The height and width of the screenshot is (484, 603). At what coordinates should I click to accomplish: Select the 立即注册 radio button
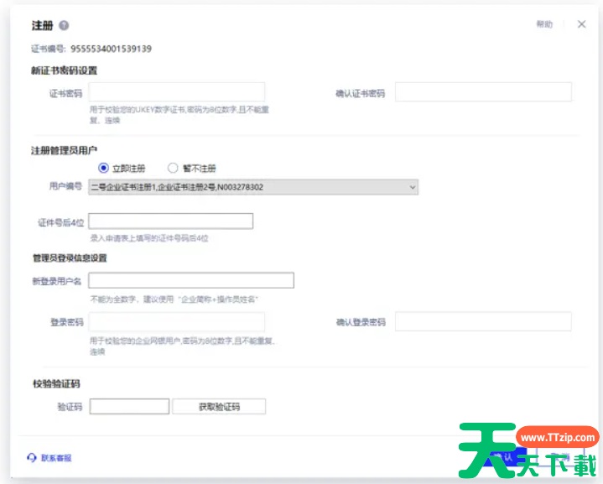point(103,168)
